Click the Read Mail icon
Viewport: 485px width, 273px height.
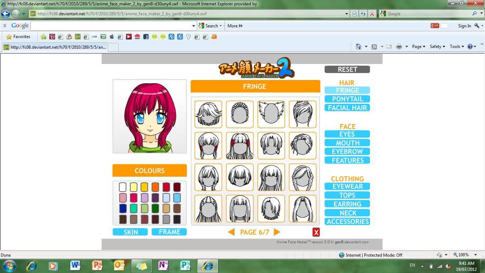click(389, 47)
